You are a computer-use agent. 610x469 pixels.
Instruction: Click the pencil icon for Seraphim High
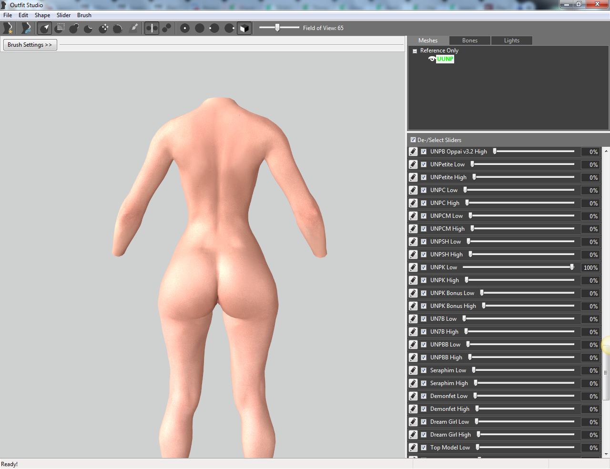coord(413,383)
